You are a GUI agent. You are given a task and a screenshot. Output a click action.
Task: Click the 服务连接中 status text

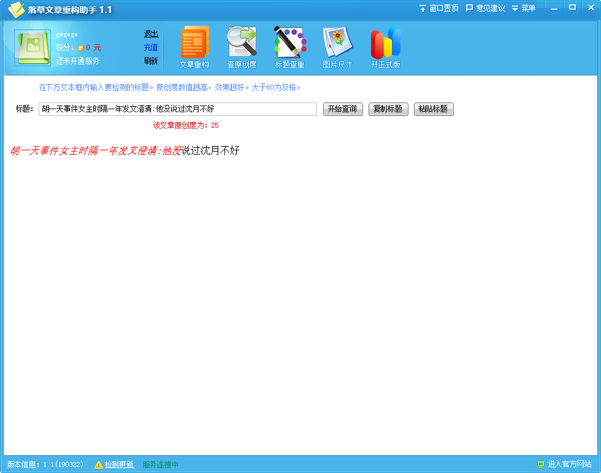161,464
